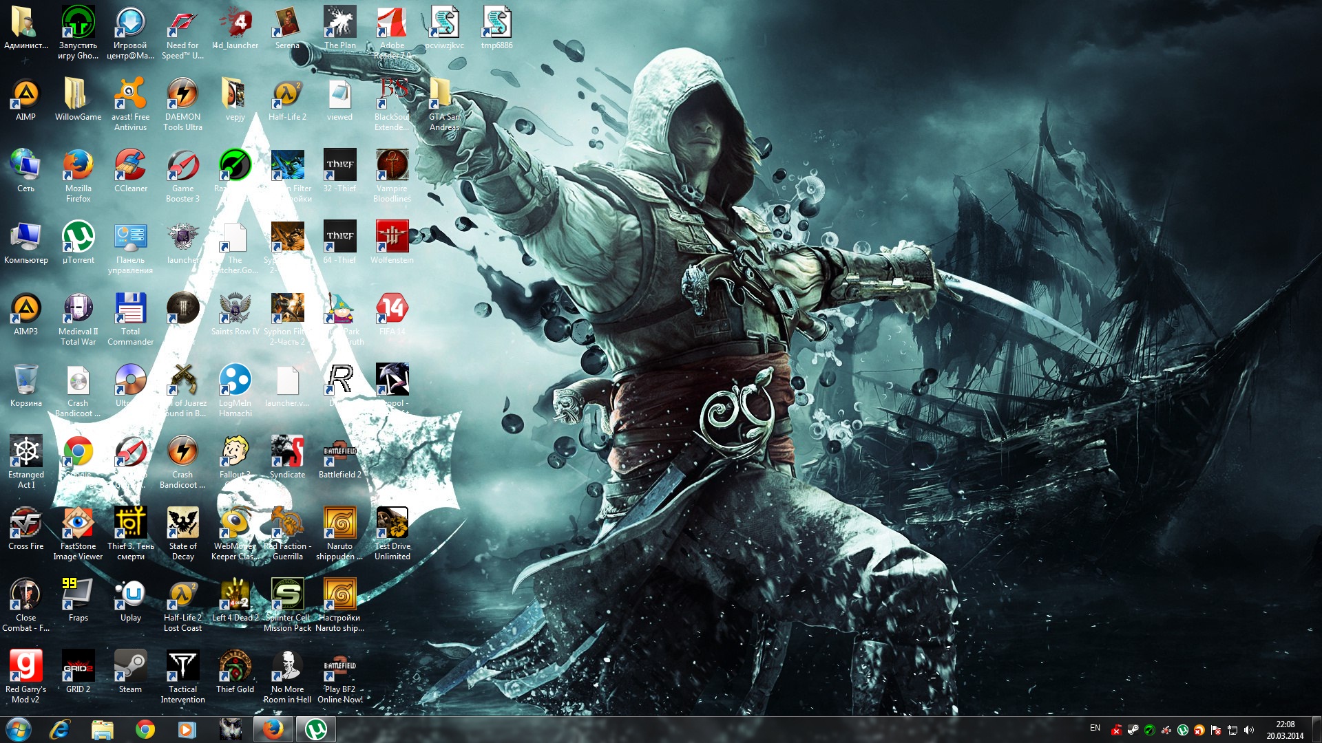Switch to the µTorrent taskbar window

[x=316, y=729]
